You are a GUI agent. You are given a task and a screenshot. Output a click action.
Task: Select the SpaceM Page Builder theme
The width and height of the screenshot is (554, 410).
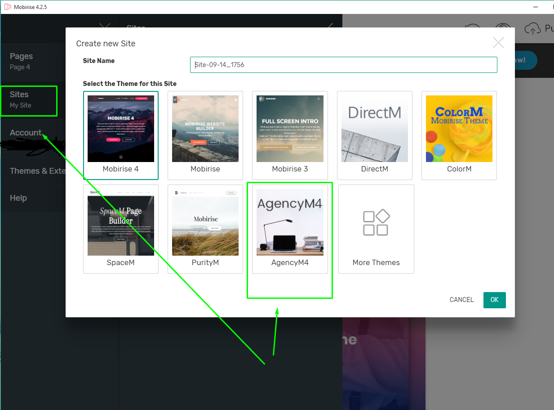click(x=120, y=221)
